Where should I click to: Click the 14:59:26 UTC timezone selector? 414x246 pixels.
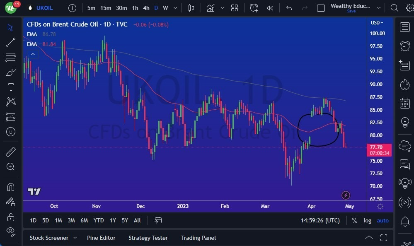[320, 220]
